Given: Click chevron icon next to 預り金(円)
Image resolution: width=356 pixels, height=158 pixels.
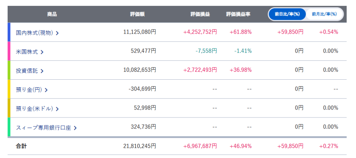Looking at the screenshot, I should click(x=46, y=90).
